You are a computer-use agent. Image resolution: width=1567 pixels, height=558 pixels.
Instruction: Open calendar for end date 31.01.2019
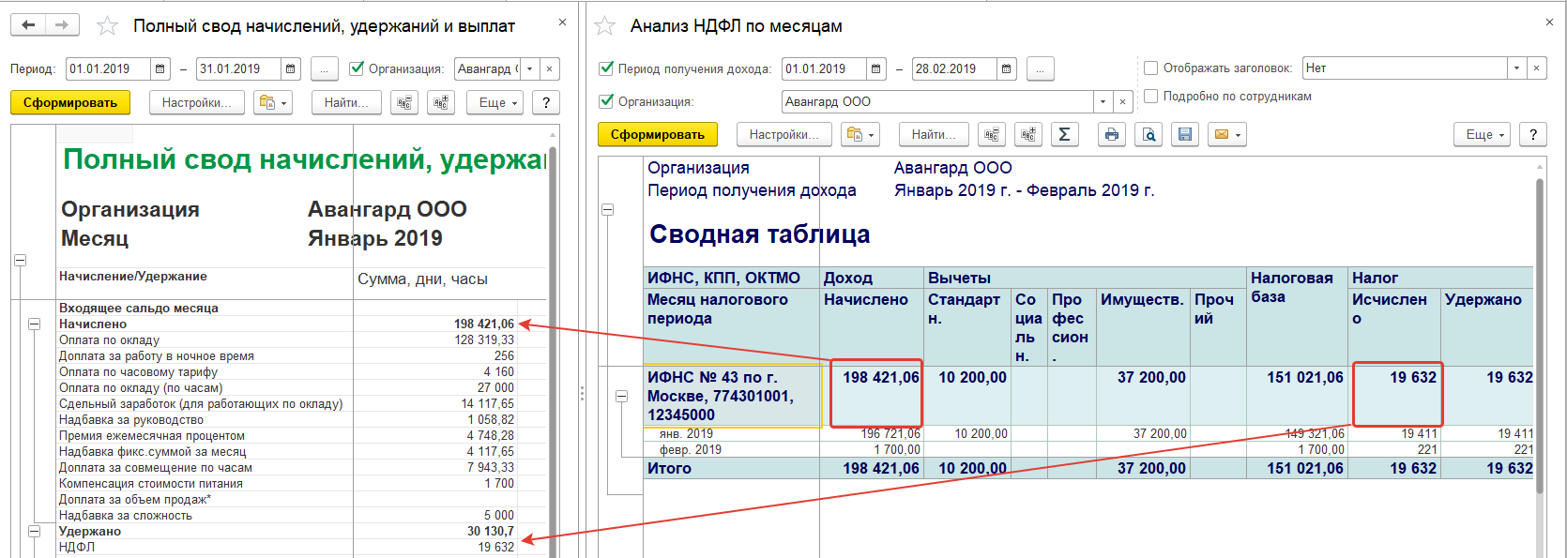(x=291, y=68)
